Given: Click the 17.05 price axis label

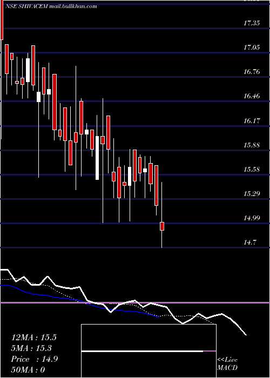Looking at the screenshot, I should (252, 48).
